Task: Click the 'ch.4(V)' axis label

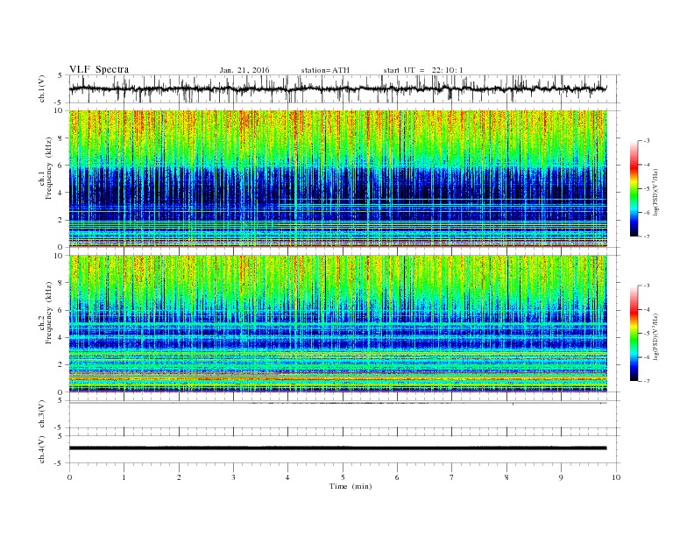Action: 42,449
